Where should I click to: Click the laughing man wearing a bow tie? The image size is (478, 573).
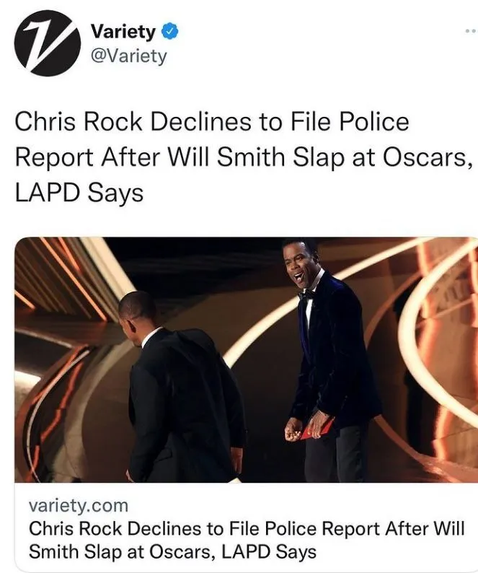click(x=327, y=360)
